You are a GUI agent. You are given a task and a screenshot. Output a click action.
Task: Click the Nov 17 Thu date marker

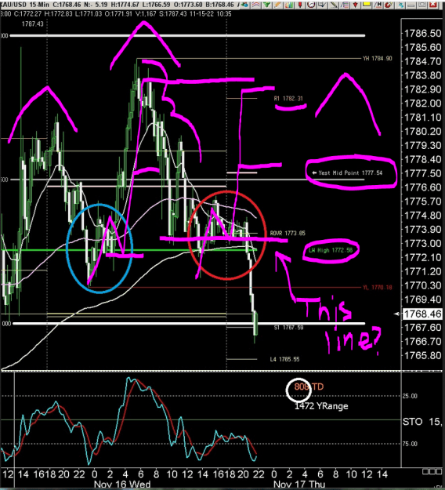[298, 485]
